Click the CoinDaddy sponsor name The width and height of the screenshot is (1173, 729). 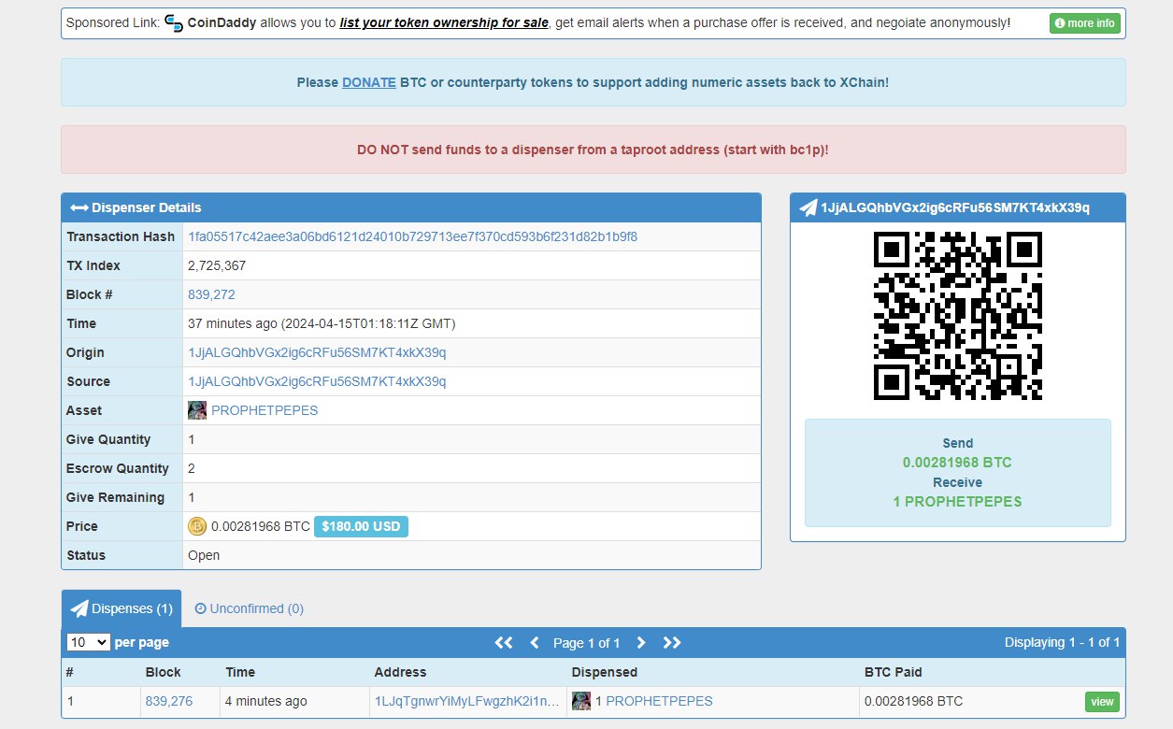point(222,22)
